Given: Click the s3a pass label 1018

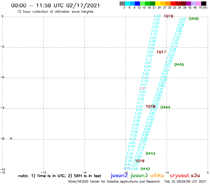Looking at the screenshot, I should point(150,106).
